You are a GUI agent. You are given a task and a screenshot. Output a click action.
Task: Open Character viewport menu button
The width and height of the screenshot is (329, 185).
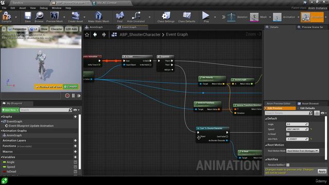(57, 29)
